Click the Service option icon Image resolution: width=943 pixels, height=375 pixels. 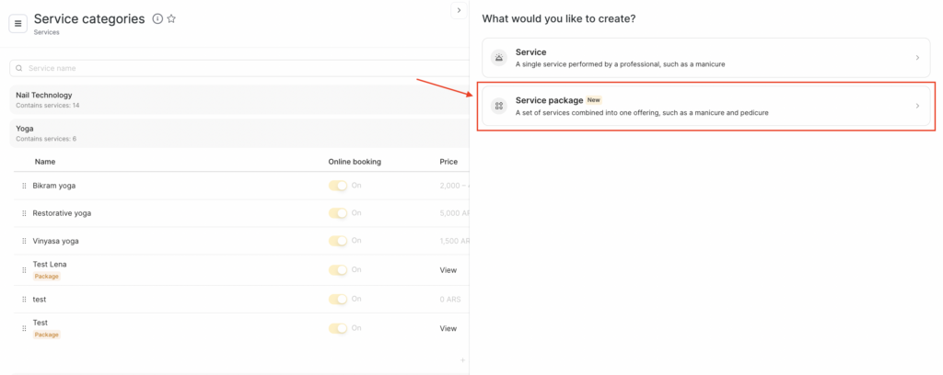pyautogui.click(x=499, y=57)
